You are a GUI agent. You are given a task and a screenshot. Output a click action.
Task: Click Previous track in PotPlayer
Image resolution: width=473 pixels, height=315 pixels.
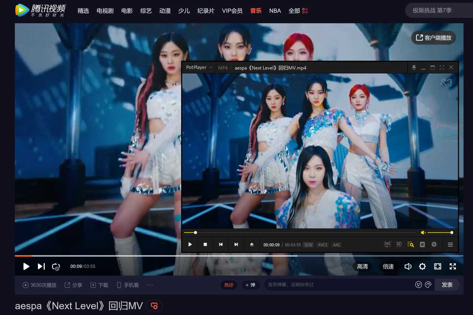pyautogui.click(x=221, y=244)
